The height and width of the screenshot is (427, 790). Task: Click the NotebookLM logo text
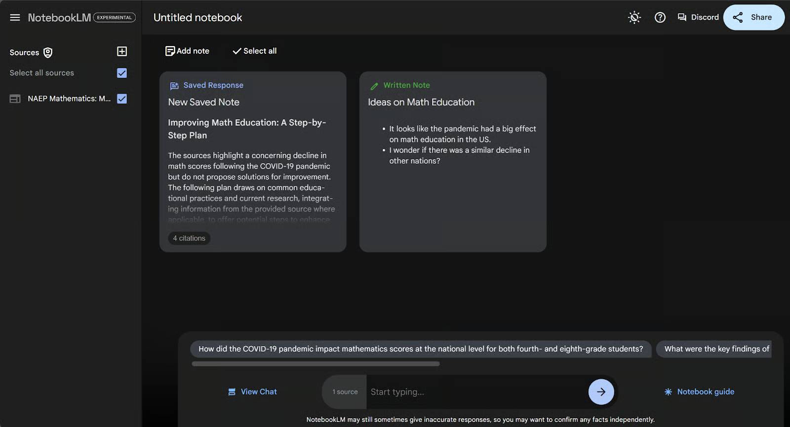click(x=59, y=18)
